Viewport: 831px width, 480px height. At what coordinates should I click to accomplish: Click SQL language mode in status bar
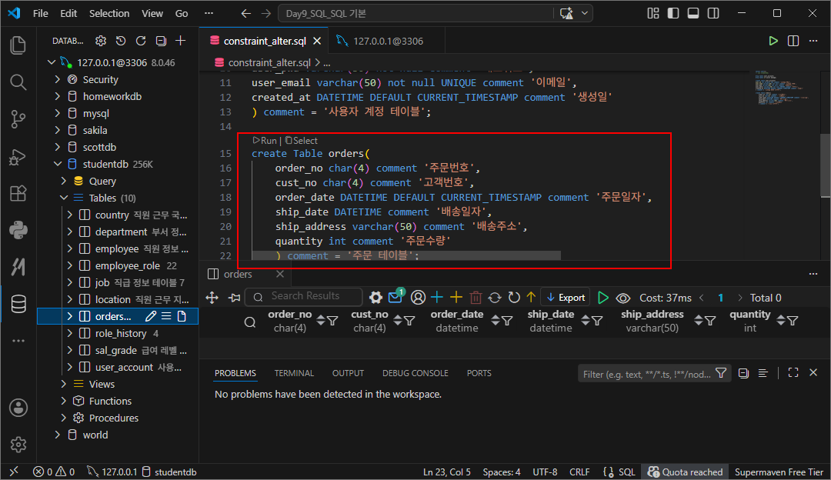pyautogui.click(x=626, y=472)
